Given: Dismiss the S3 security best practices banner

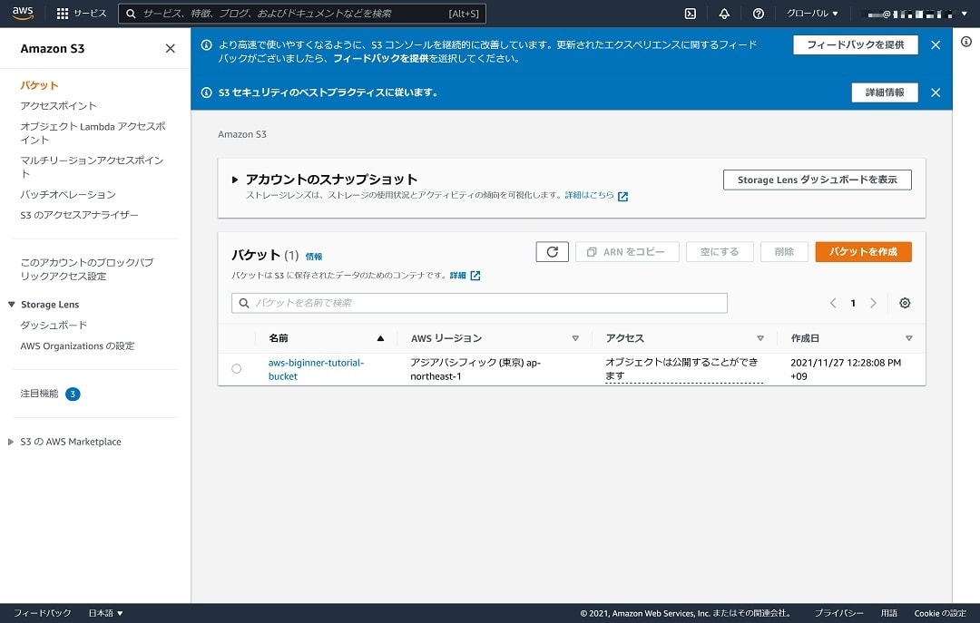Looking at the screenshot, I should point(936,92).
